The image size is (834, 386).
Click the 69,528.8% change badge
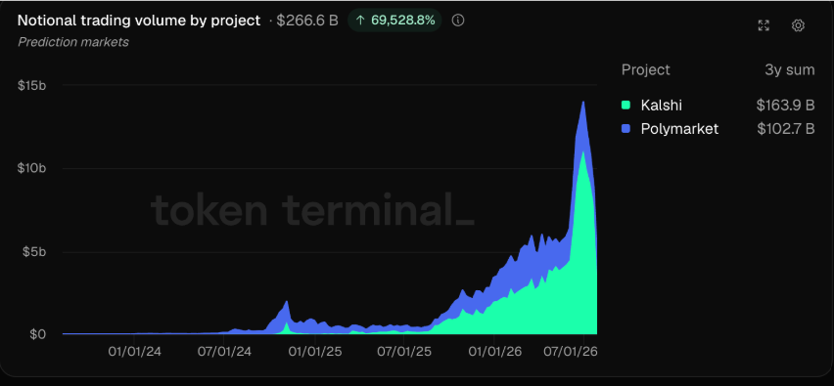coord(394,21)
